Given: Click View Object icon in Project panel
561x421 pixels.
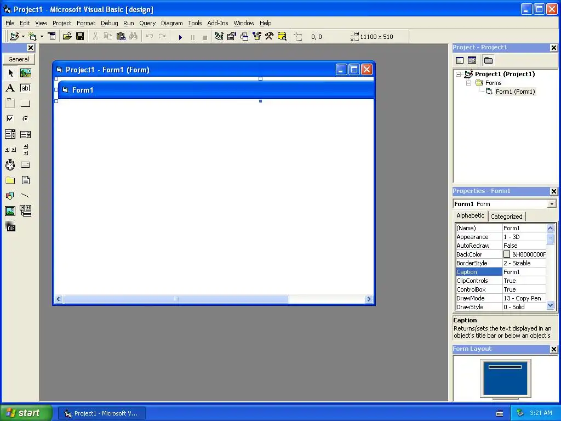Looking at the screenshot, I should [x=472, y=60].
